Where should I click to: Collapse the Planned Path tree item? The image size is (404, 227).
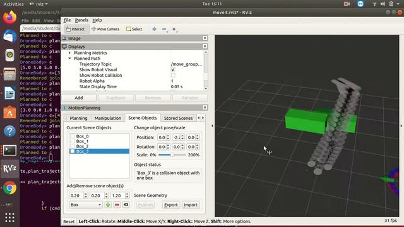69,59
